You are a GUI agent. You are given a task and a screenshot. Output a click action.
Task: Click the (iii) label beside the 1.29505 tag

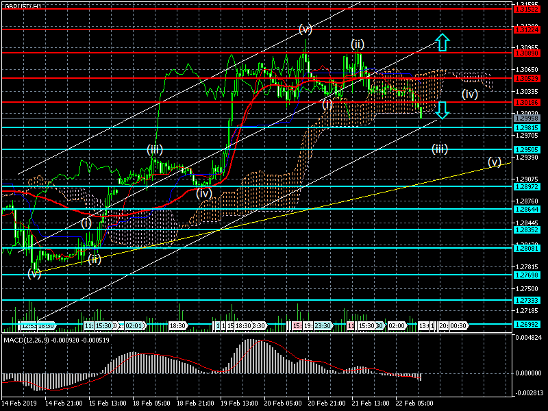(x=440, y=149)
